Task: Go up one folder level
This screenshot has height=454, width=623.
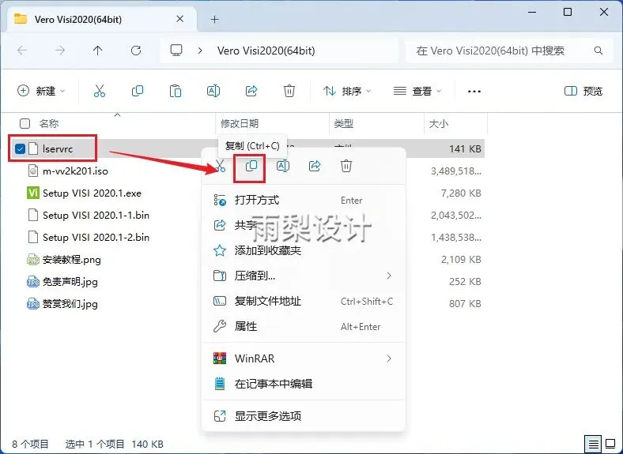Action: pyautogui.click(x=98, y=51)
